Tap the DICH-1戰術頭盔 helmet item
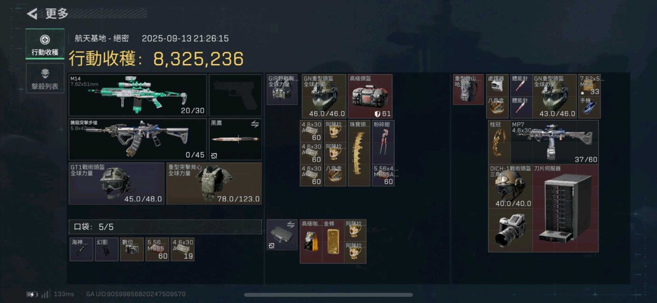 (x=510, y=186)
